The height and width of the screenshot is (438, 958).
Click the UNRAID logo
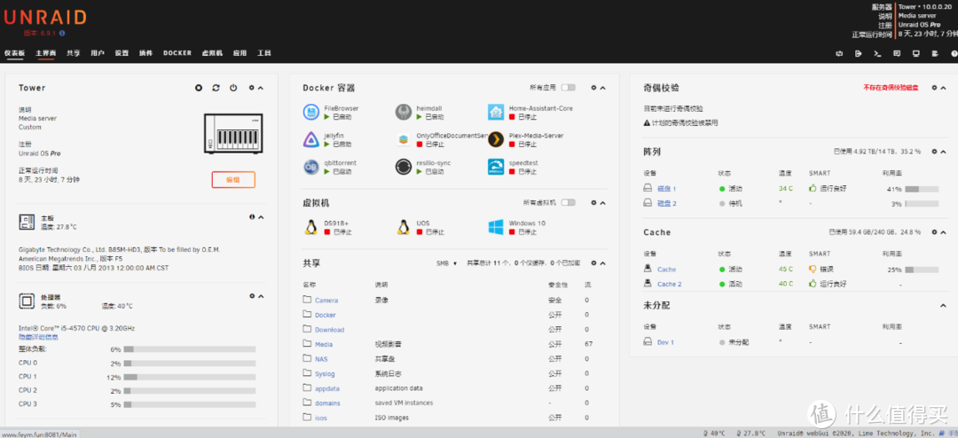coord(44,17)
